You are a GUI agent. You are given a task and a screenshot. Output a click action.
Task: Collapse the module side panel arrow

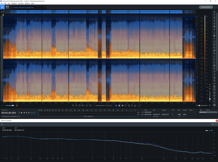[214, 12]
